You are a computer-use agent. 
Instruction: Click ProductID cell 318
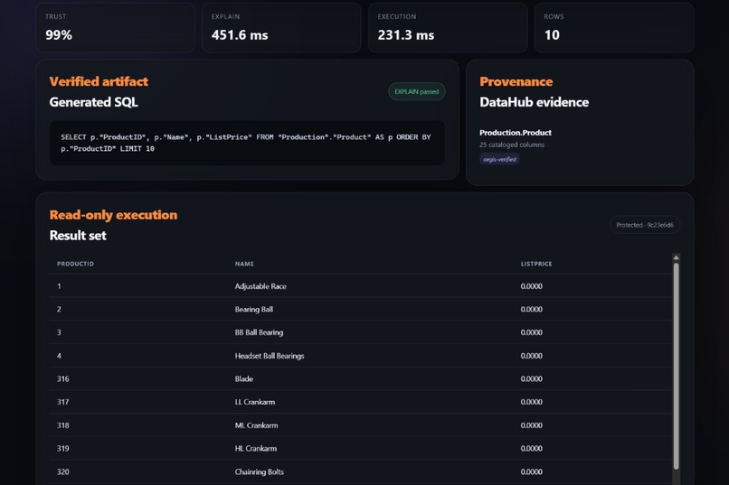pyautogui.click(x=62, y=425)
